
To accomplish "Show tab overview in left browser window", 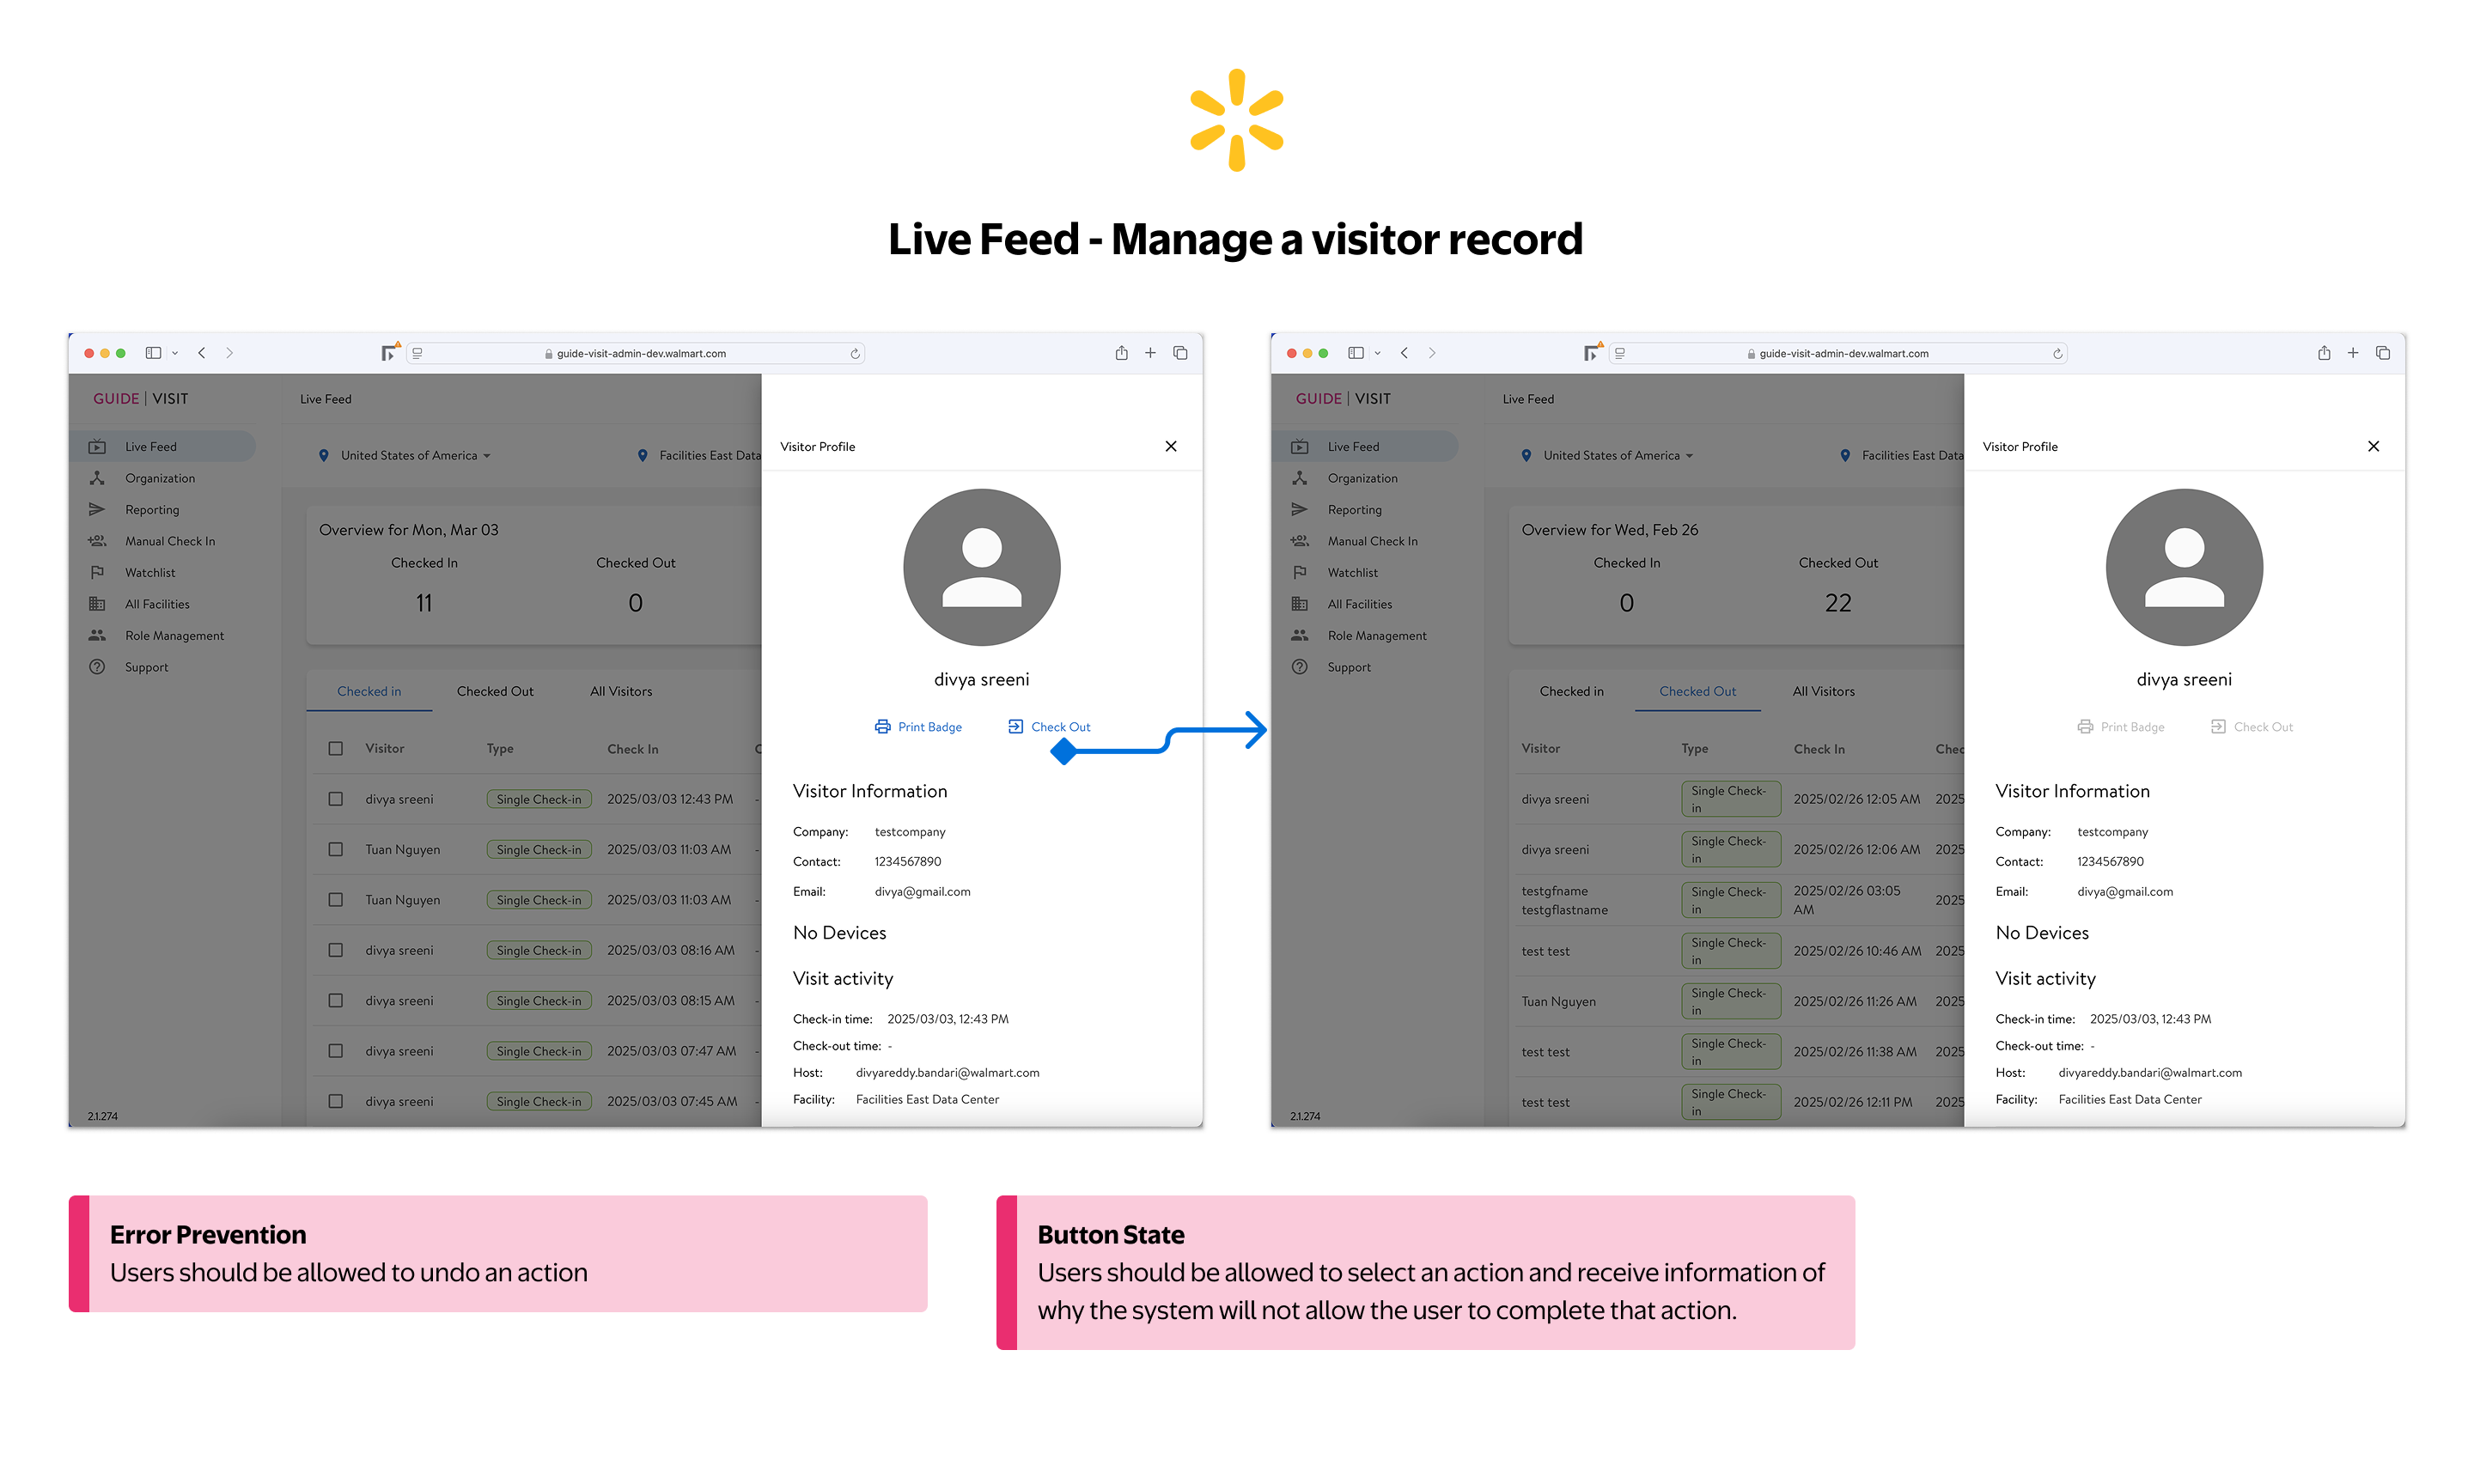I will [1181, 353].
